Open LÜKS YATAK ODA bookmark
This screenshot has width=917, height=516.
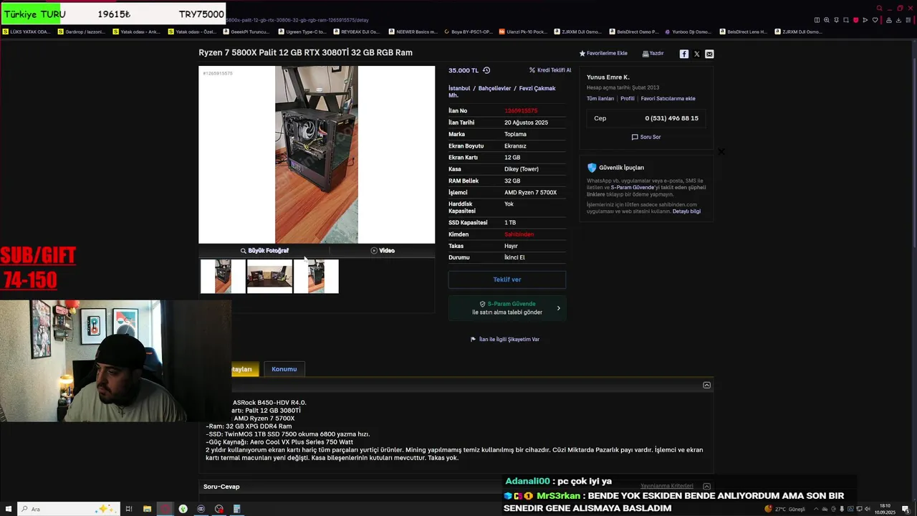pos(27,32)
